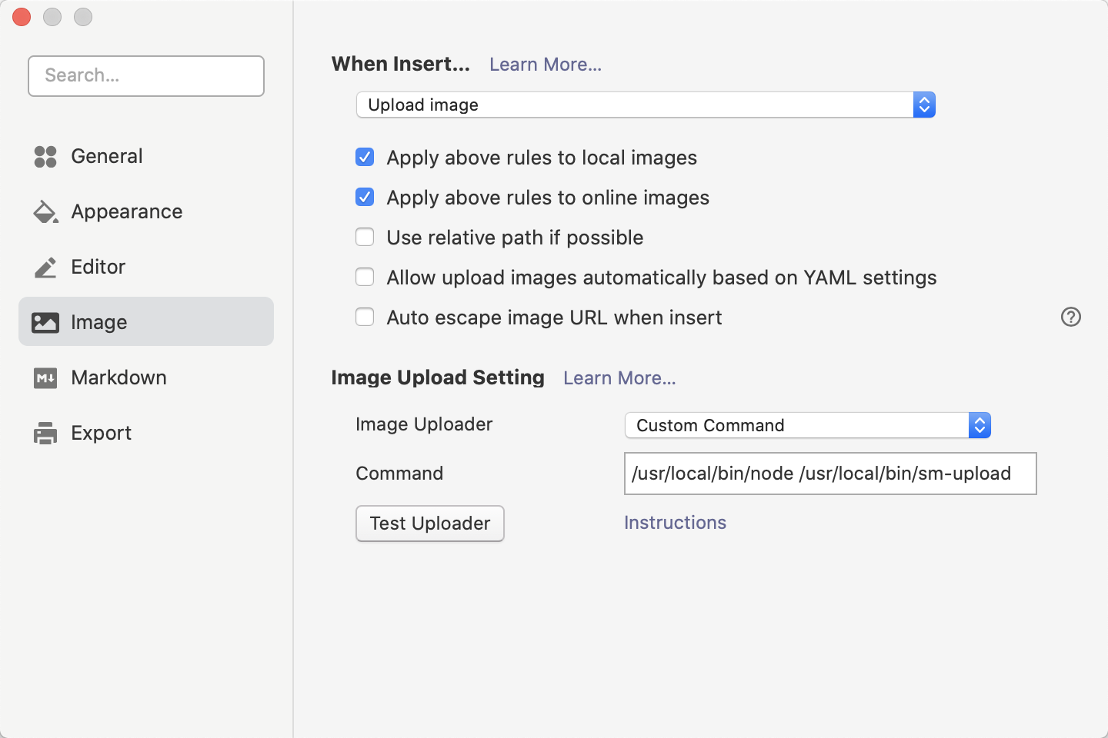Open the Instructions link
1108x738 pixels.
(675, 523)
